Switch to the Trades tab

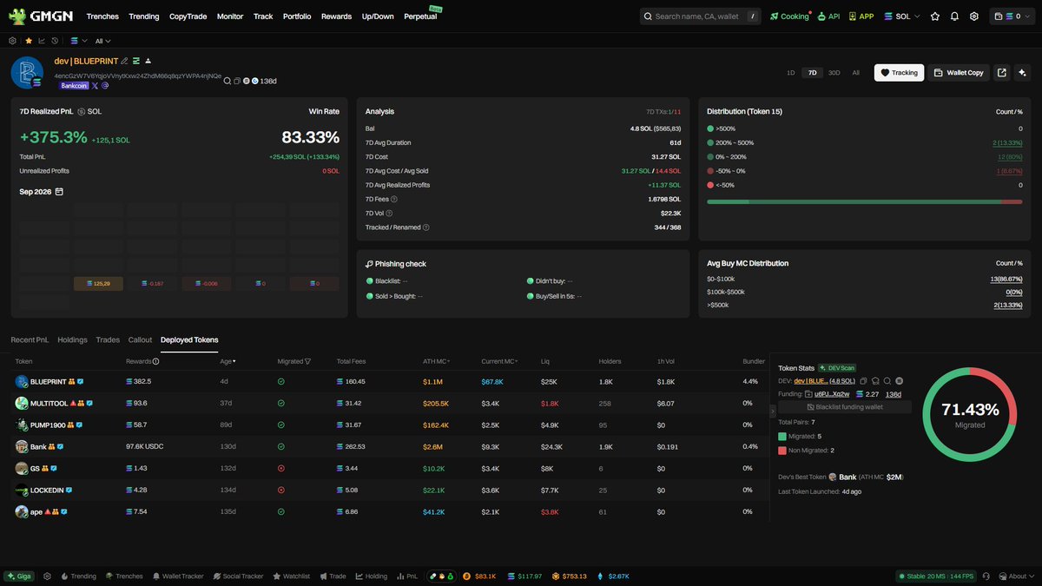pyautogui.click(x=108, y=339)
